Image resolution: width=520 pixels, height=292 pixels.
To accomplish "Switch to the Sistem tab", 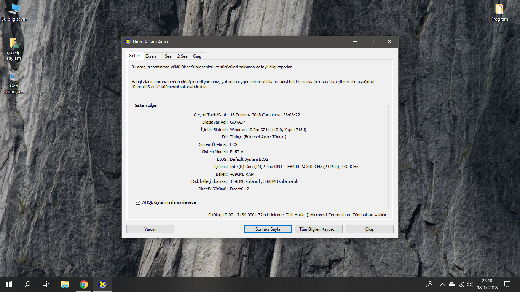I will 135,56.
